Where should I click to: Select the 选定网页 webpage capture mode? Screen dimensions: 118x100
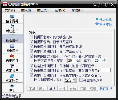(x=12, y=78)
